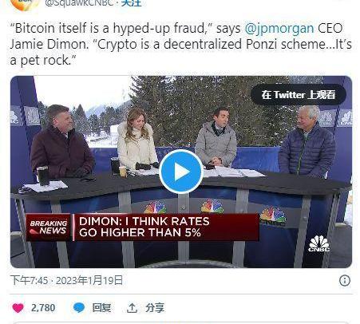Follow the account via the 关注 link
This screenshot has width=360, height=324.
[131, 3]
